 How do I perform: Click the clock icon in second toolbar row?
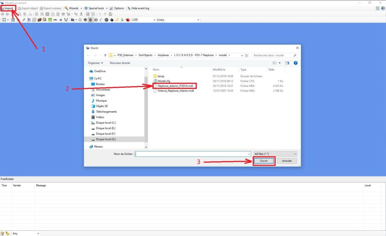pos(111,14)
